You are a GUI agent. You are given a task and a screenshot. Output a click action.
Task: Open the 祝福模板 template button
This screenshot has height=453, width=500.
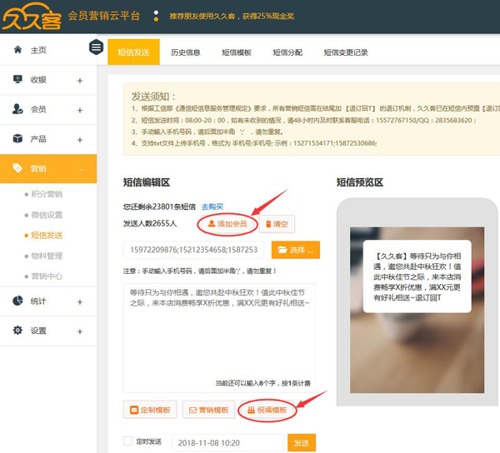point(267,411)
